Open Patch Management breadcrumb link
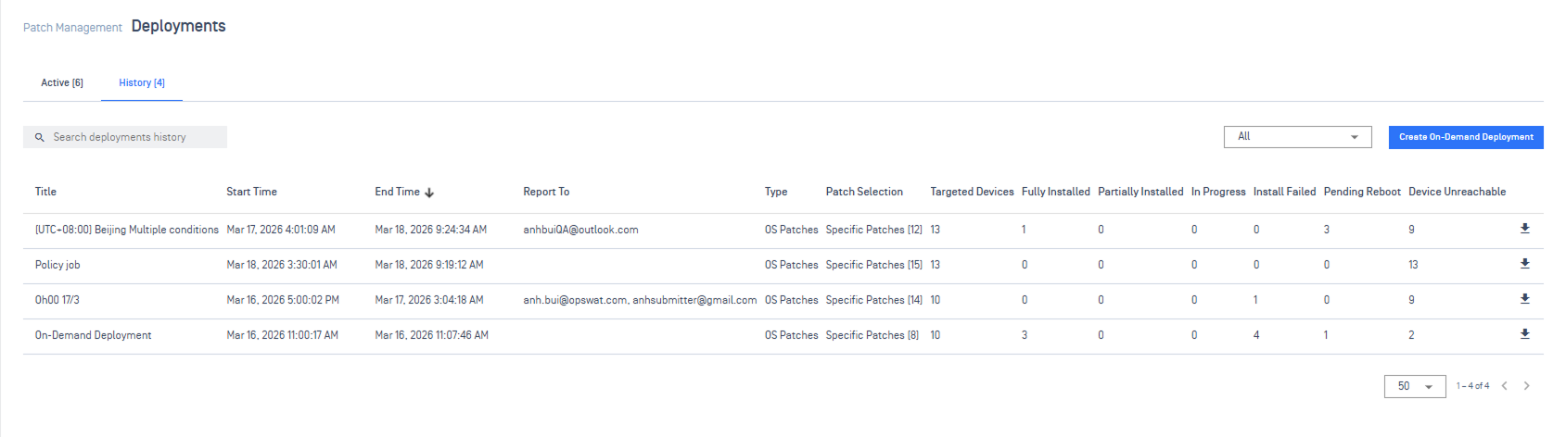Viewport: 1566px width, 437px height. [x=72, y=28]
